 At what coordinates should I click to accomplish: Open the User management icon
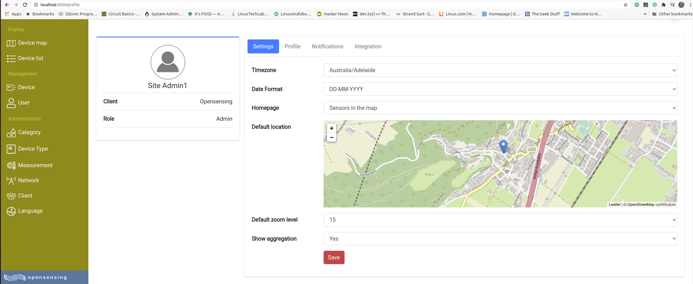pyautogui.click(x=11, y=103)
